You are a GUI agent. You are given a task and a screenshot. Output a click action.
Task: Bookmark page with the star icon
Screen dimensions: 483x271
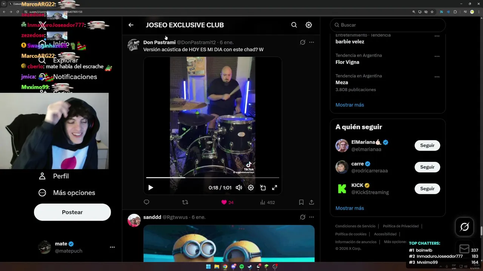(432, 12)
